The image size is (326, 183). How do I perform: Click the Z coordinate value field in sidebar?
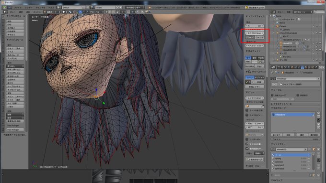point(255,33)
